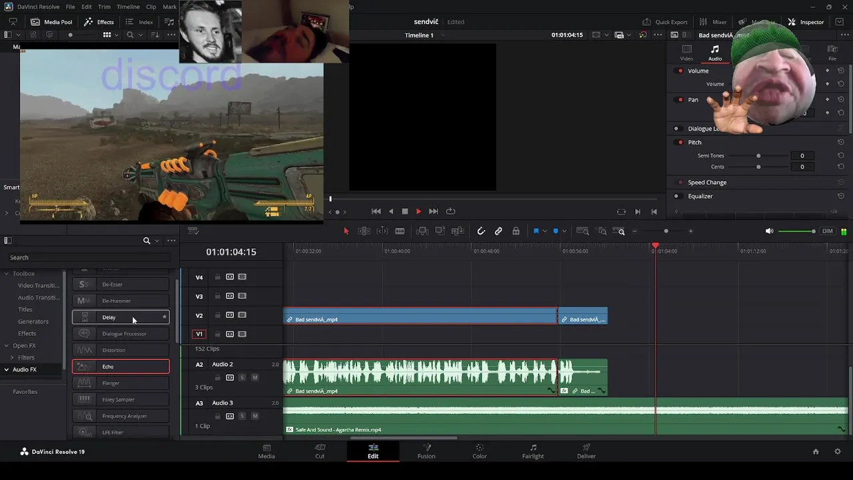Open the Trim menu

click(104, 7)
